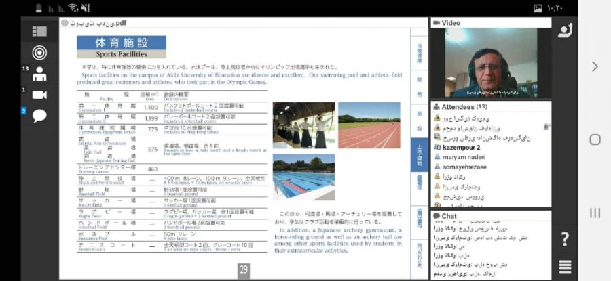This screenshot has height=281, width=611.
Task: Select attendee kazempour 2
Action: (461, 147)
